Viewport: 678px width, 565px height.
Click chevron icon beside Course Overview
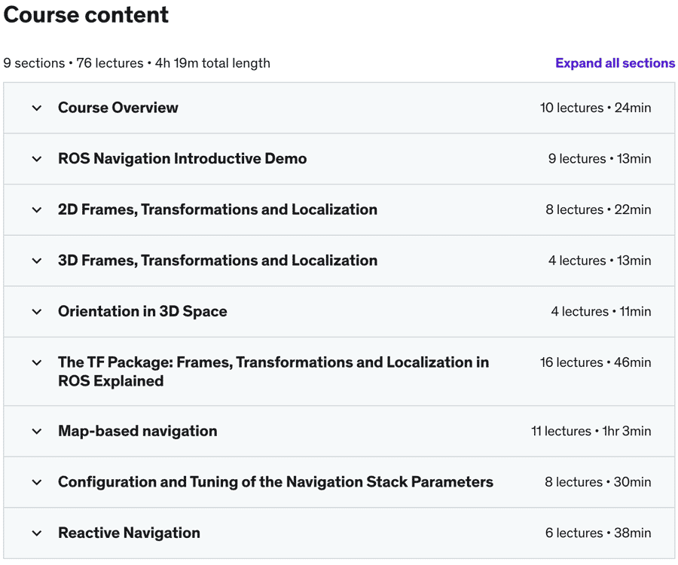pyautogui.click(x=37, y=108)
